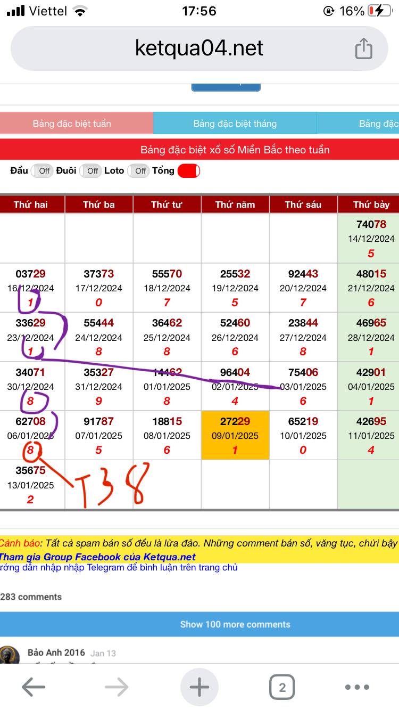
Task: Tap the ketqua04.net address bar
Action: point(199,48)
